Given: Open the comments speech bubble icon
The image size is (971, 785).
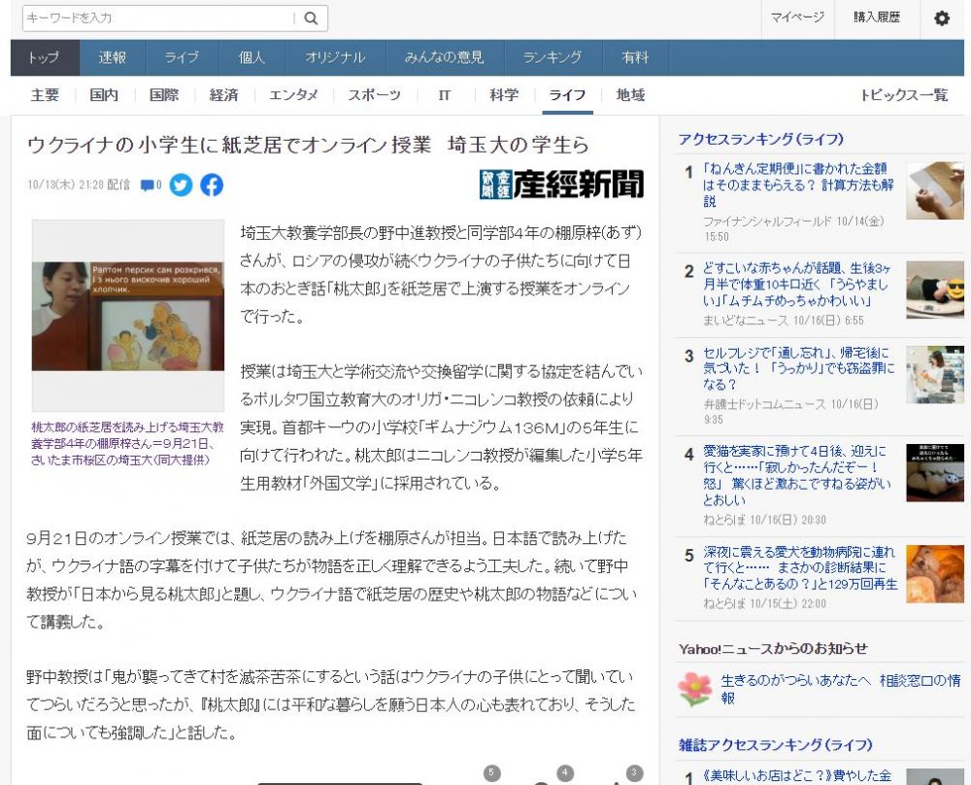Looking at the screenshot, I should click(151, 185).
